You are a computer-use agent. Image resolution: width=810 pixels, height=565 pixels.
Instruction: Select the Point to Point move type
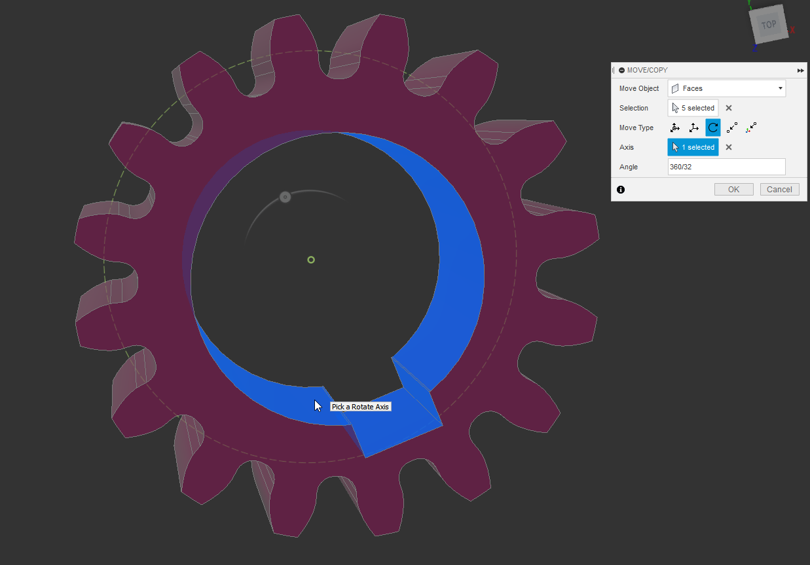[732, 128]
